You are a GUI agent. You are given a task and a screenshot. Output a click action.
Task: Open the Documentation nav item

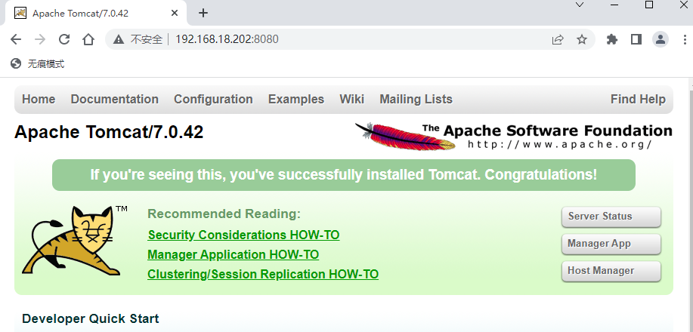coord(114,99)
